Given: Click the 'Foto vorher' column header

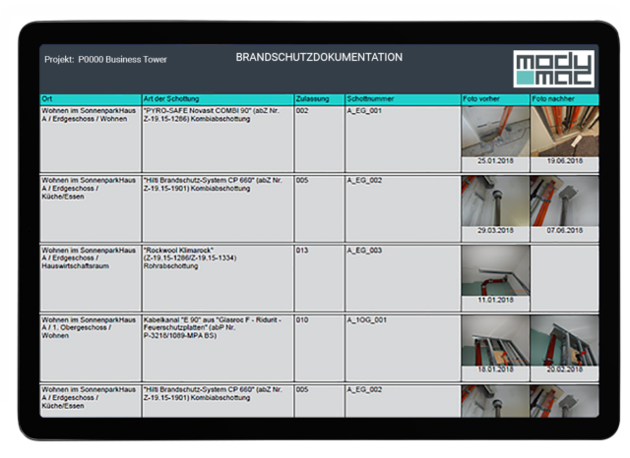Looking at the screenshot, I should pyautogui.click(x=495, y=99).
